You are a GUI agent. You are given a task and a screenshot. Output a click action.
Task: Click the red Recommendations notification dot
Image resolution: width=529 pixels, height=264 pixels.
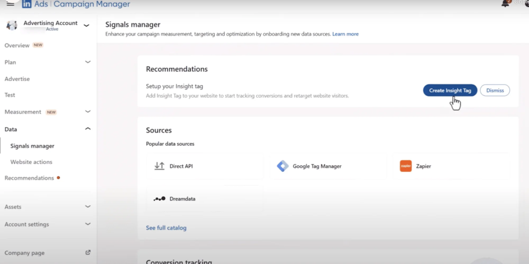58,178
